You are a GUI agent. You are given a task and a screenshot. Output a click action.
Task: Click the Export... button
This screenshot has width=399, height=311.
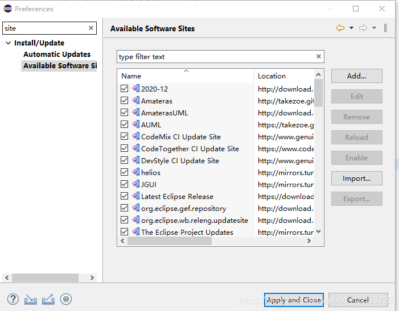356,198
